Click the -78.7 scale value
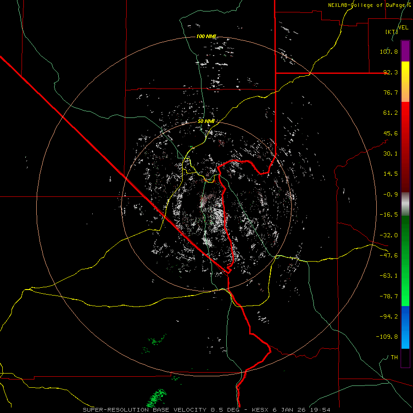 (x=389, y=296)
